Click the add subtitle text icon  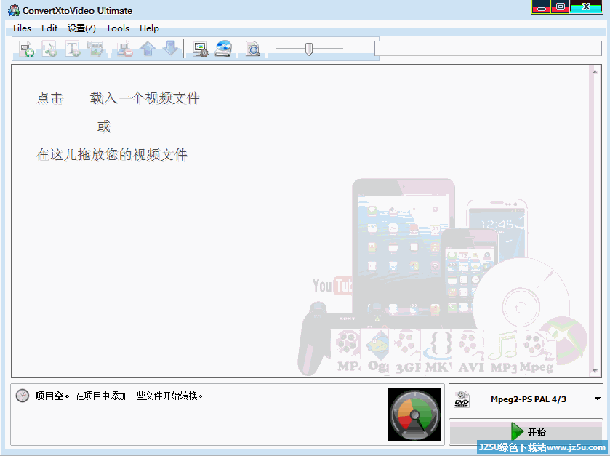73,49
